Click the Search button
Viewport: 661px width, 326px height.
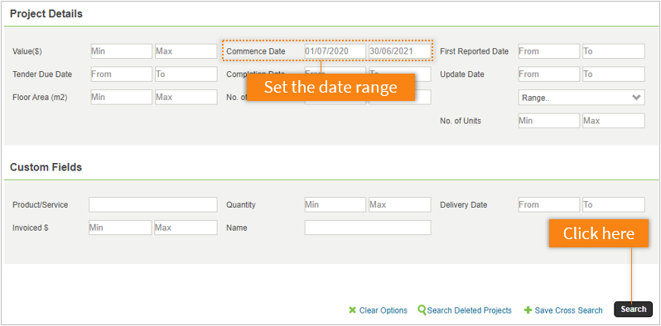point(633,309)
